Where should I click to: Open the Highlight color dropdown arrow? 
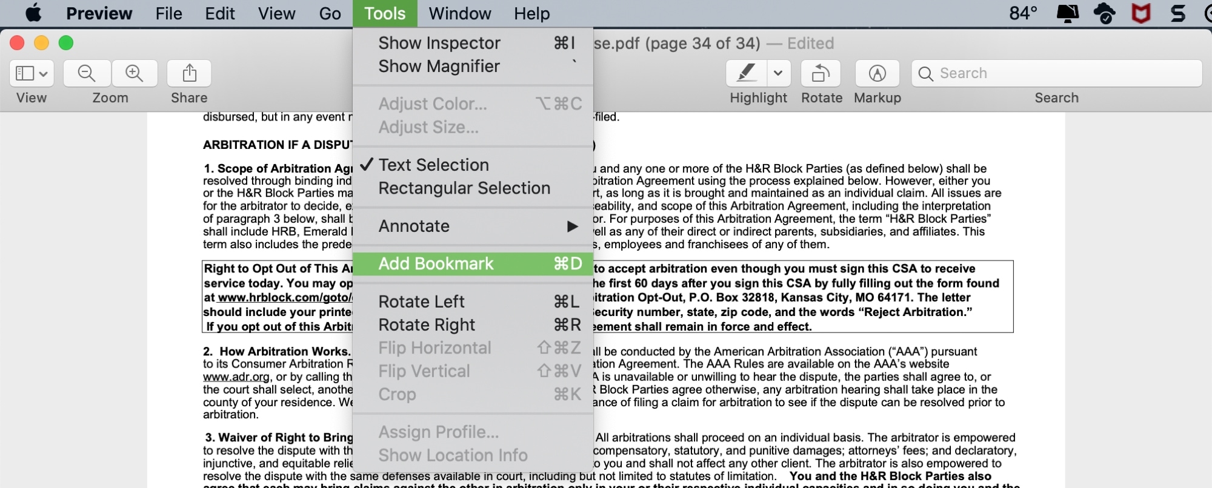pos(779,74)
